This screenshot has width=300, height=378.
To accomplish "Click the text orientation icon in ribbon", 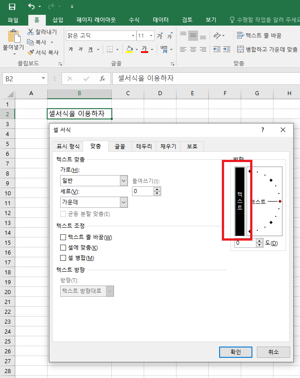I will (x=217, y=35).
